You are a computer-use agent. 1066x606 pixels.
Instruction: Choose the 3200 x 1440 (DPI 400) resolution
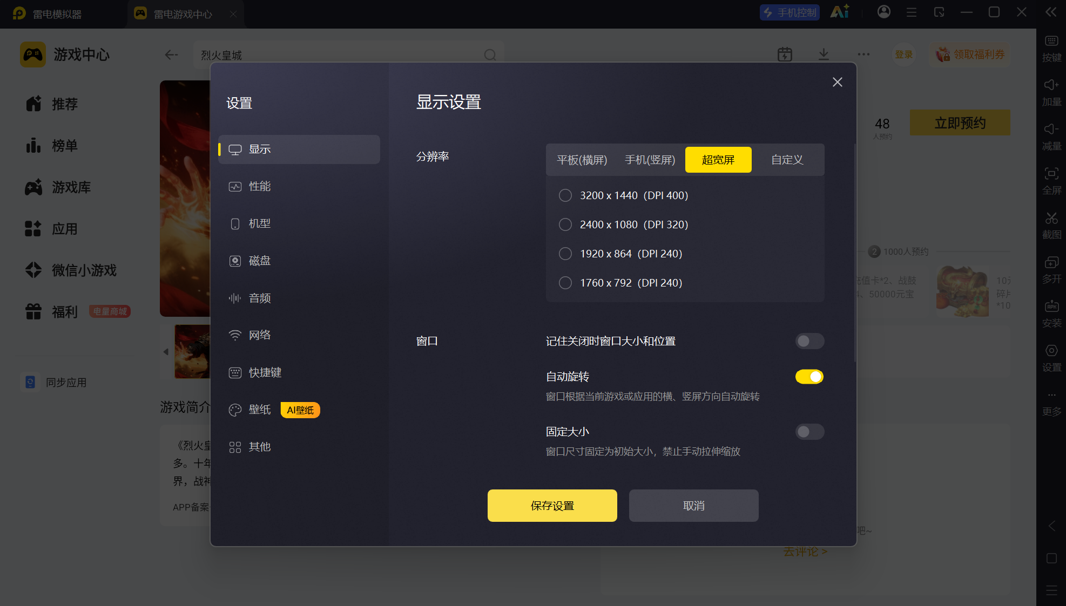coord(624,195)
